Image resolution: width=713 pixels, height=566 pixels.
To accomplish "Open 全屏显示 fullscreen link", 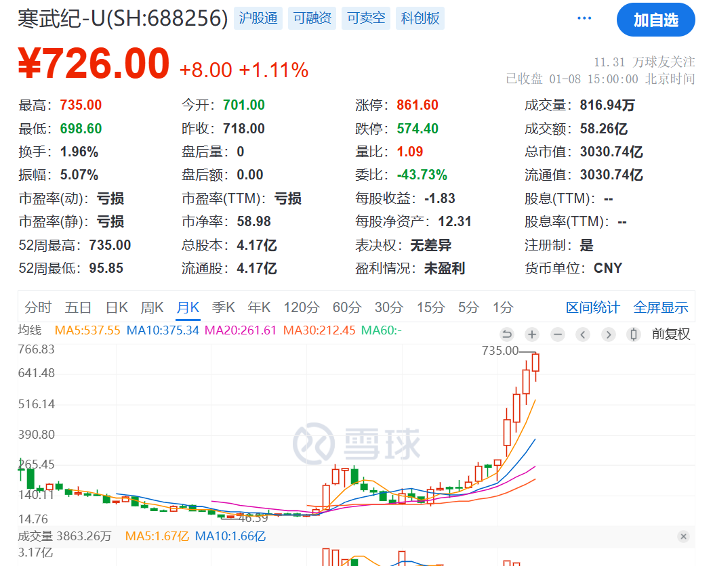I will (x=661, y=307).
